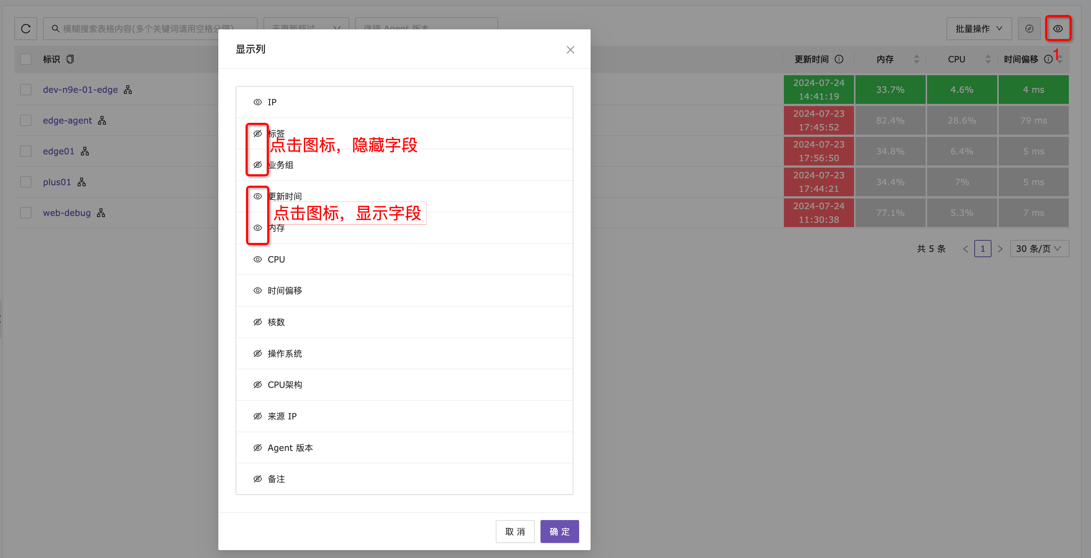Viewport: 1091px width, 558px height.
Task: Hide the 时间偏移 column via eye icon
Action: (x=257, y=291)
